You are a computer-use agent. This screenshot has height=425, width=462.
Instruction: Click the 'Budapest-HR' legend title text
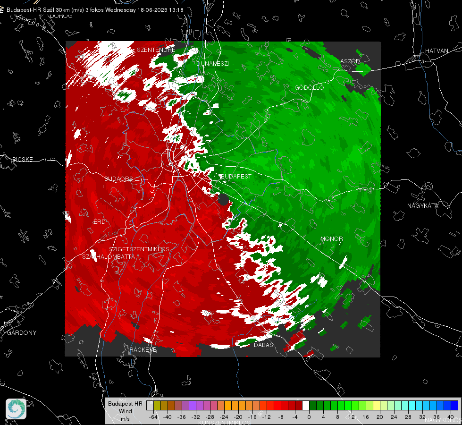(125, 404)
